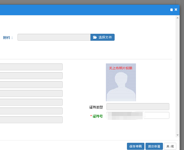Select the fourth gray field left of photo
The height and width of the screenshot is (150, 184).
(31, 93)
